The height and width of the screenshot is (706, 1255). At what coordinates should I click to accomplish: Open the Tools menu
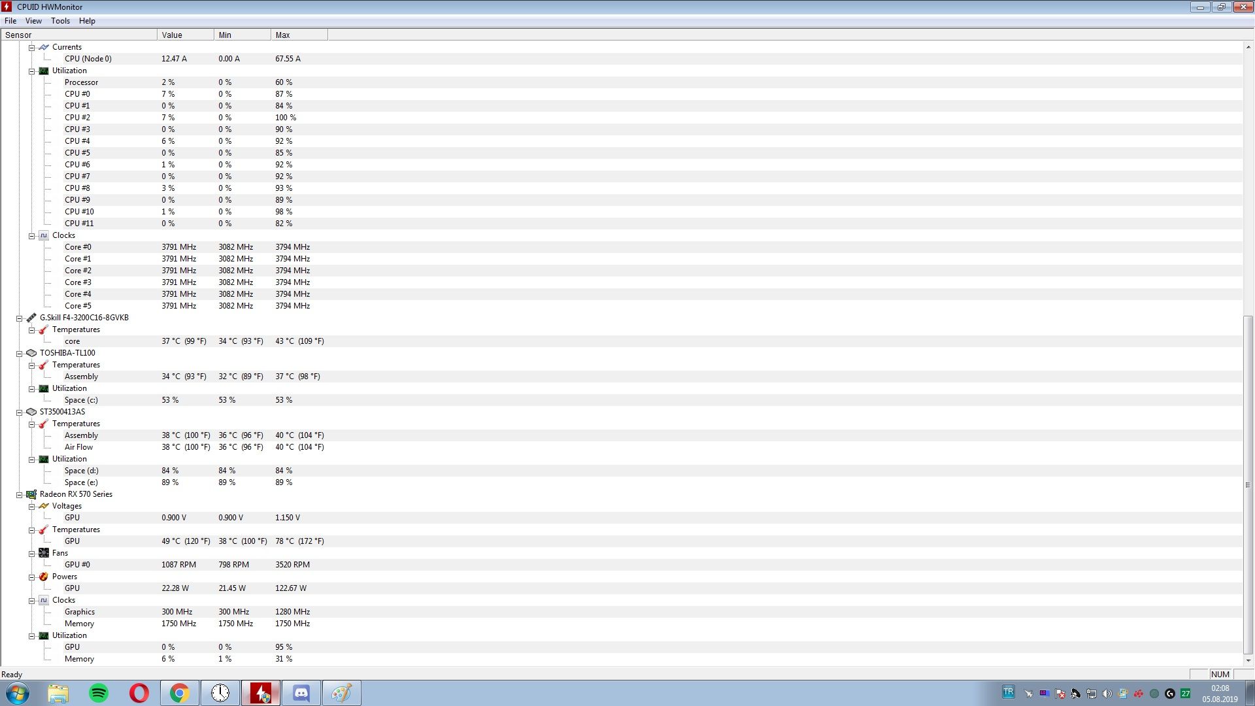[x=60, y=21]
